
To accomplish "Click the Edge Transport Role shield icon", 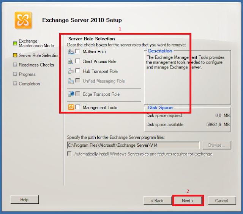I will click(71, 94).
